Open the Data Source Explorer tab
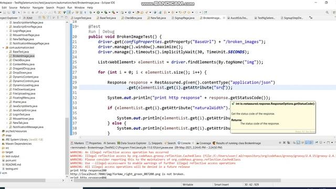The width and height of the screenshot is (336, 189). (132, 143)
